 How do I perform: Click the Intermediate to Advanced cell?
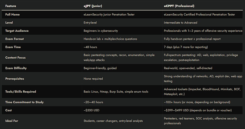(x=180, y=23)
